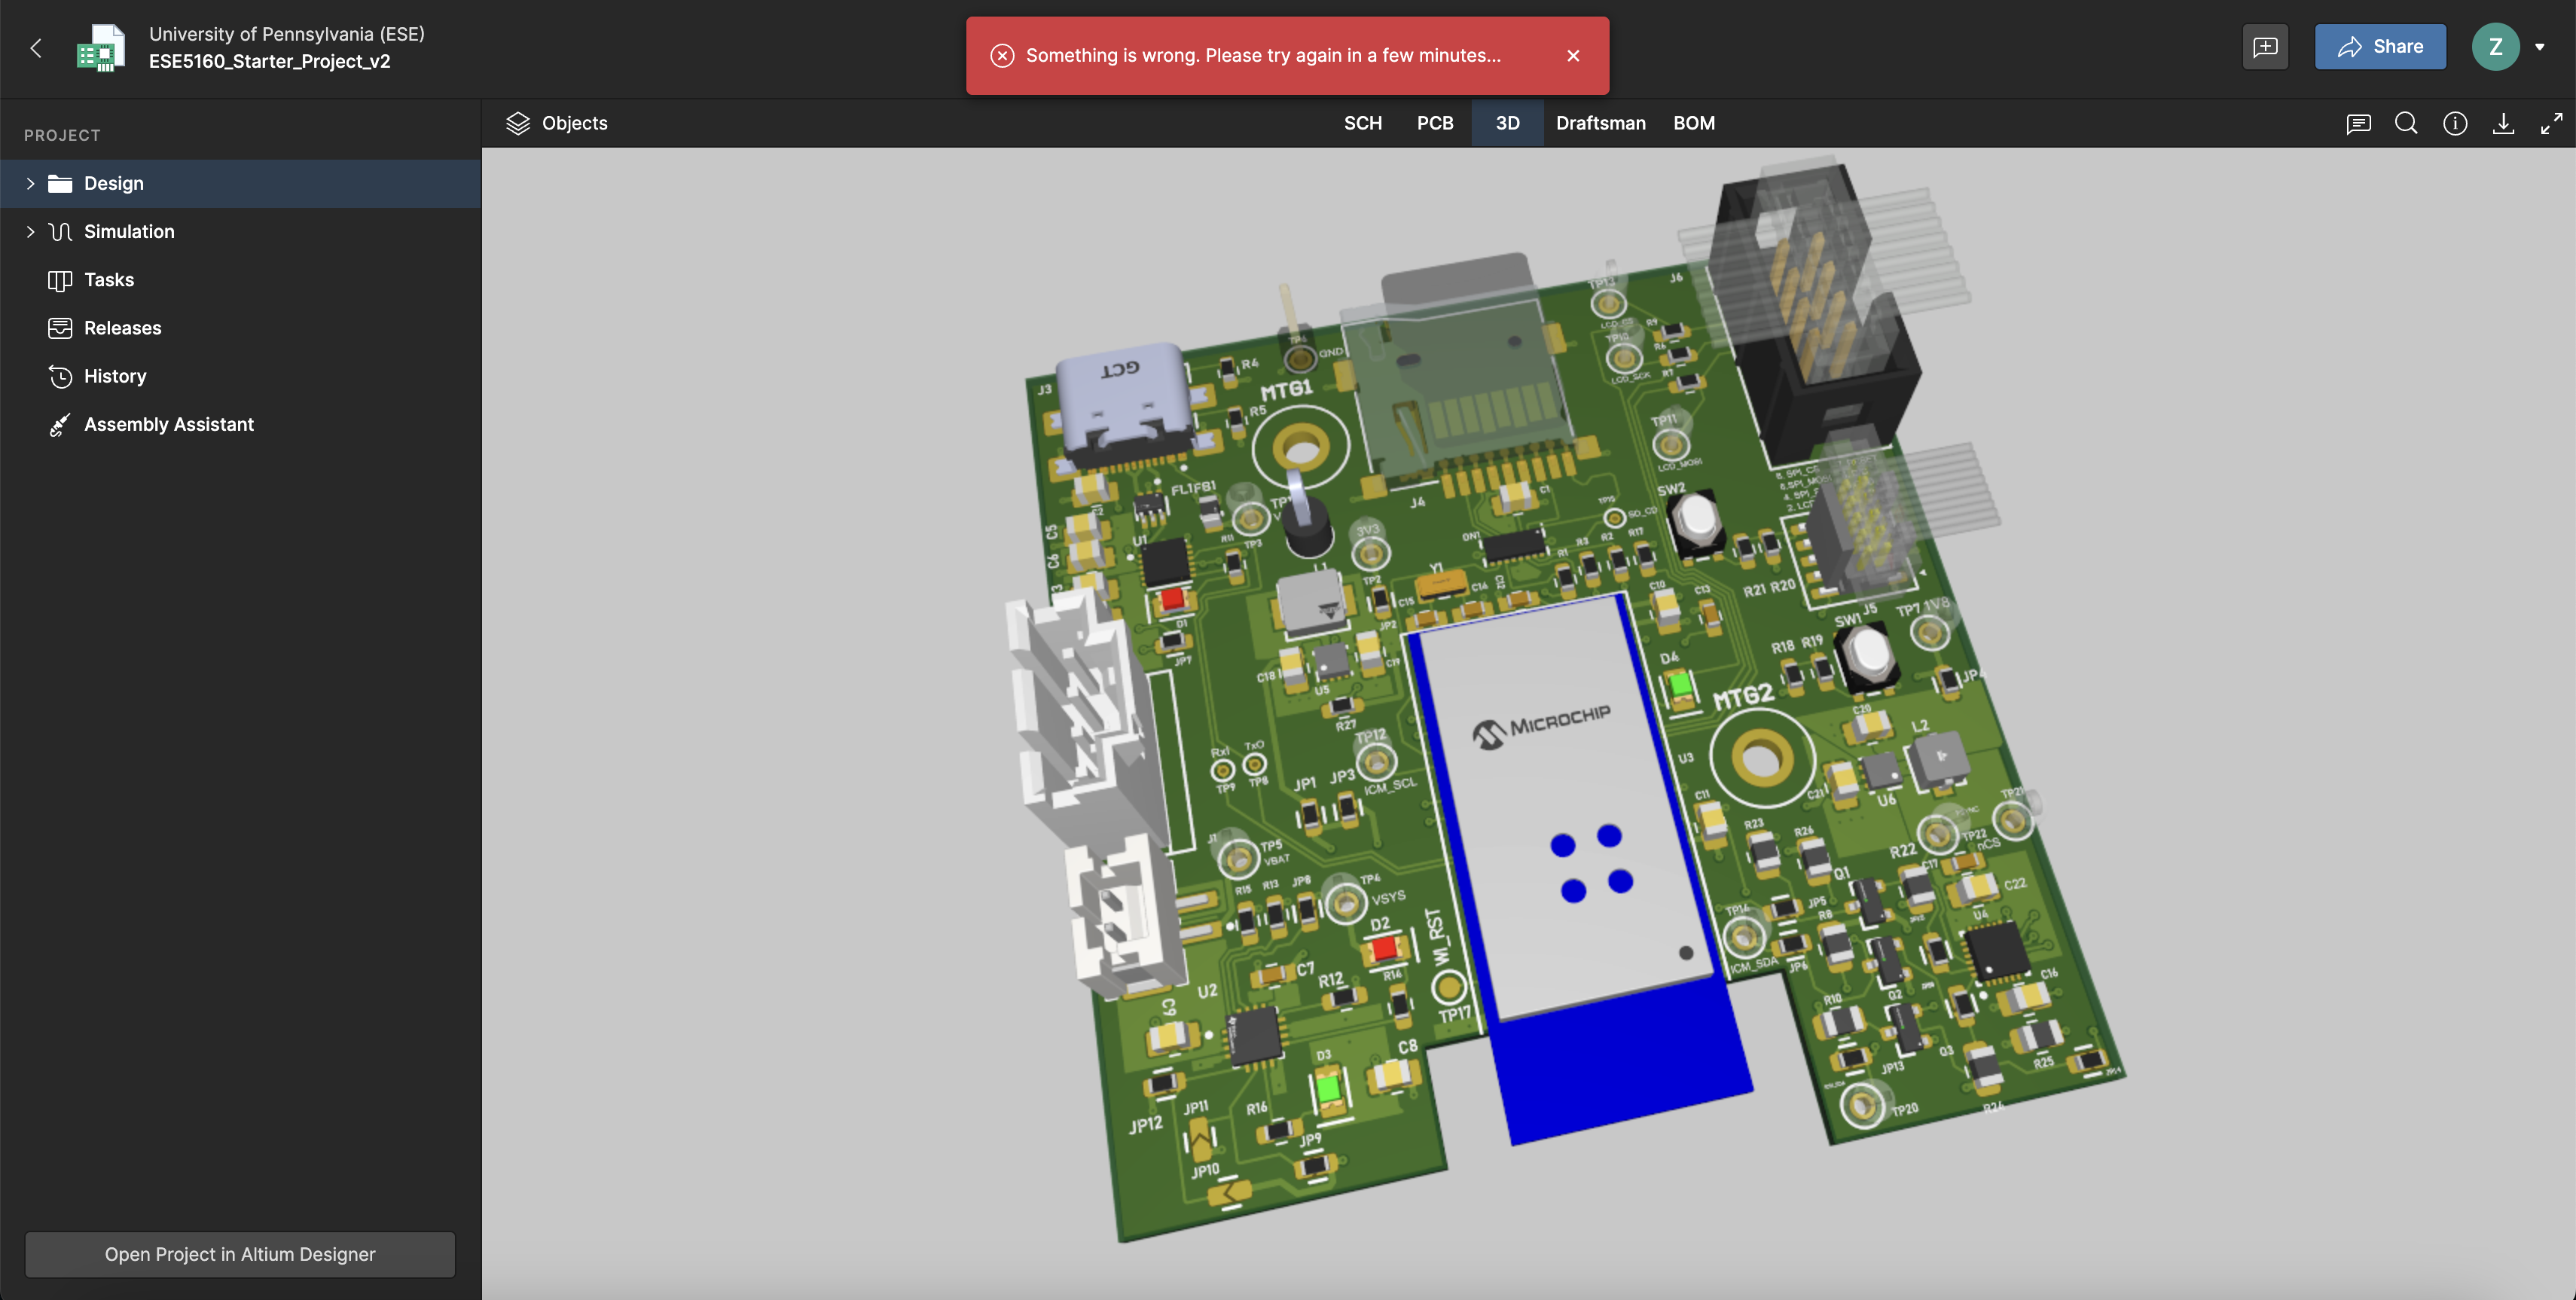Click the back arrow icon

click(x=36, y=47)
